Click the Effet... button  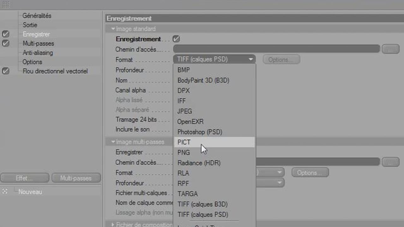(25, 178)
